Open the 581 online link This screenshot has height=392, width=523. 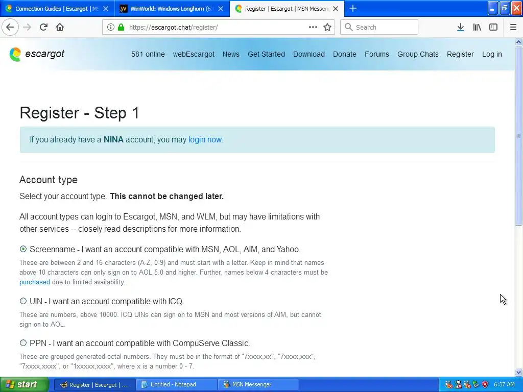click(148, 54)
